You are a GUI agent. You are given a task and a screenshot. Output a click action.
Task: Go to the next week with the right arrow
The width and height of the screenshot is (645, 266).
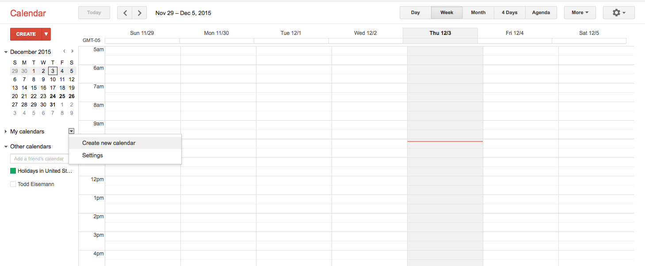[x=139, y=12]
